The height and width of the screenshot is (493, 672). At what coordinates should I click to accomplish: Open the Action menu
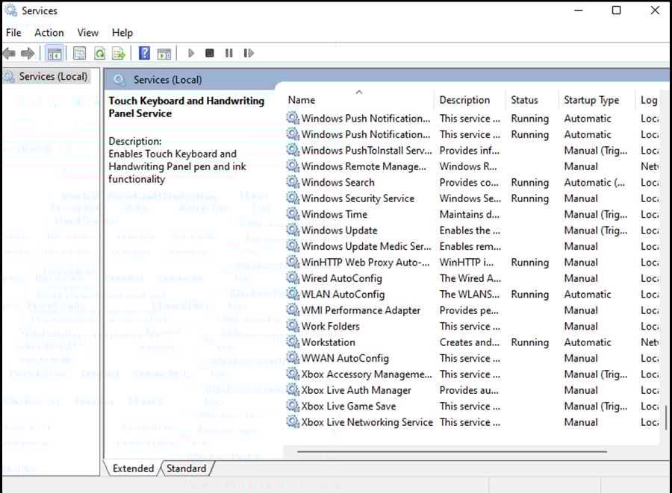pyautogui.click(x=49, y=33)
